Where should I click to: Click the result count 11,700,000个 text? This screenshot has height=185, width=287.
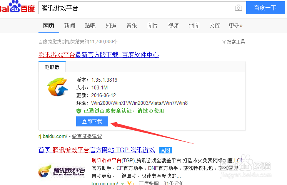pyautogui.click(x=103, y=42)
